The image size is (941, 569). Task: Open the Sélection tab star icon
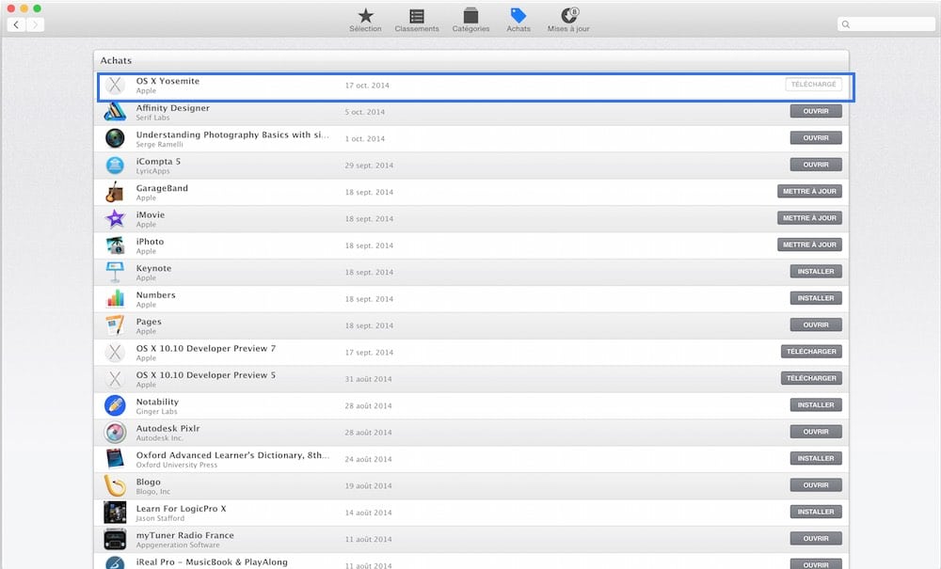365,16
